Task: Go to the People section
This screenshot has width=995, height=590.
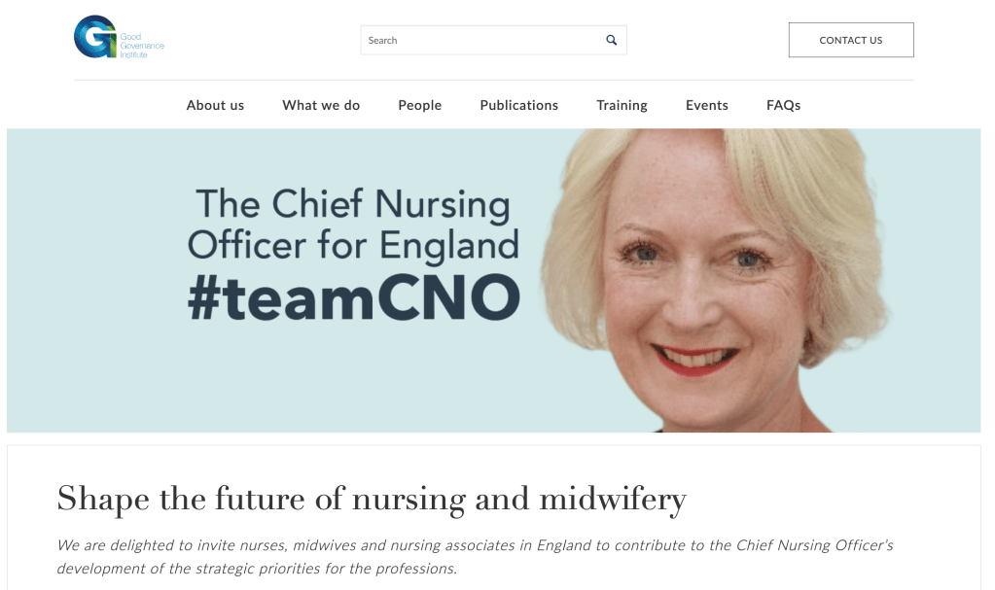Action: (x=419, y=105)
